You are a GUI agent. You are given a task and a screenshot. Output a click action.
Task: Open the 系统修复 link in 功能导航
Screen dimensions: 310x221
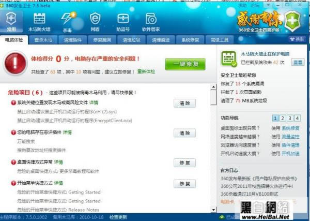[290, 128]
